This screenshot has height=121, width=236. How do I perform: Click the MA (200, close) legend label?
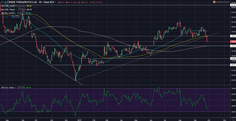click(x=8, y=9)
